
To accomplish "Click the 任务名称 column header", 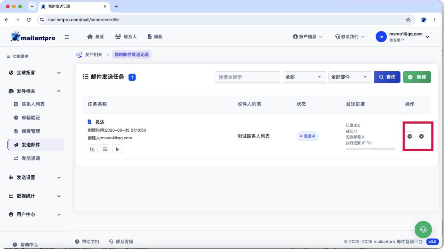I will (x=97, y=104).
